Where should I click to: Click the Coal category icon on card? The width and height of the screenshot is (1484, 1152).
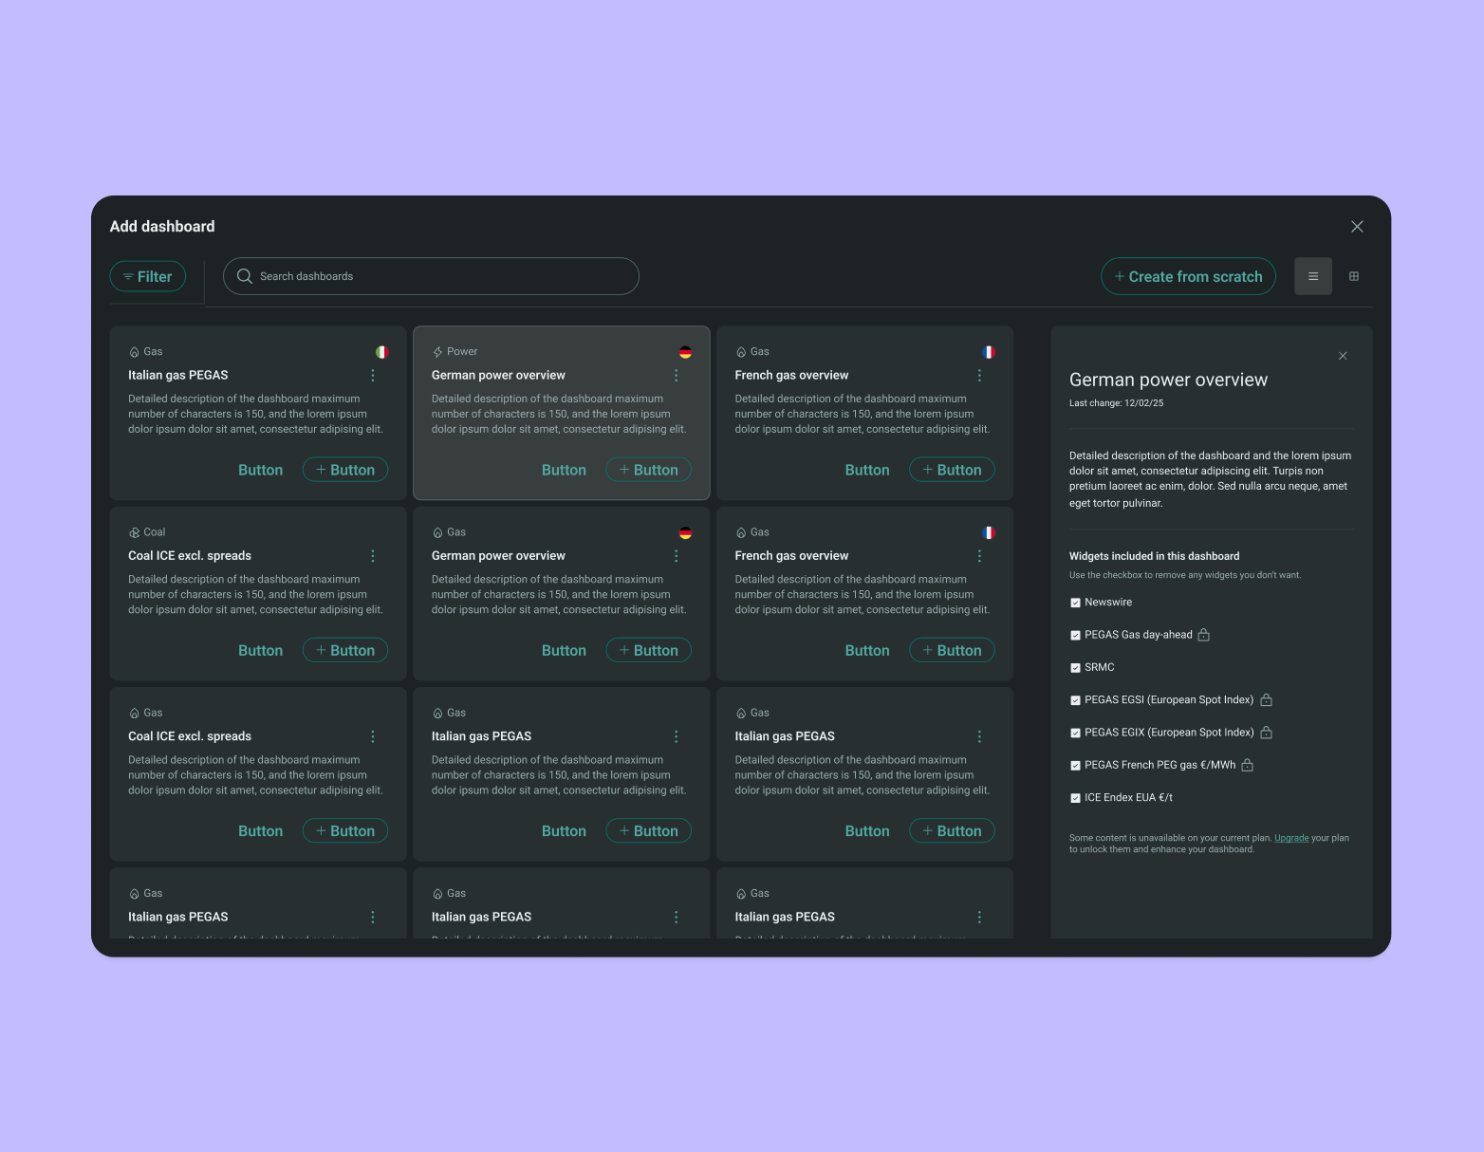pos(134,532)
